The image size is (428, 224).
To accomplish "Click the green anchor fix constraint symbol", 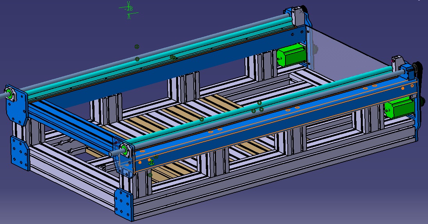I will click(151, 162).
